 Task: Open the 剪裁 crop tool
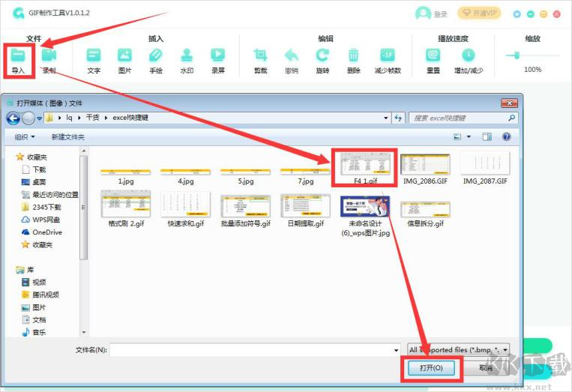(x=260, y=55)
